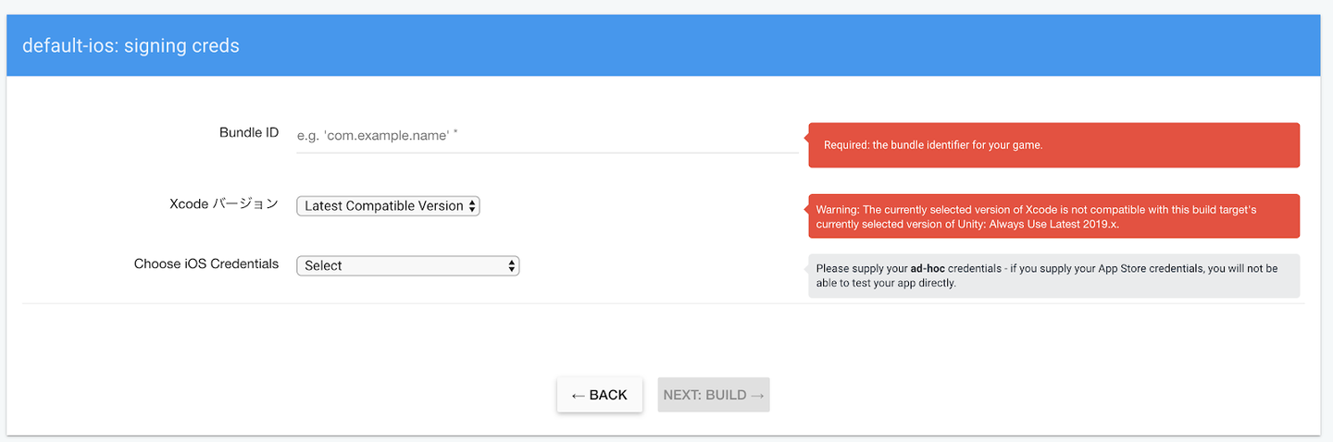The width and height of the screenshot is (1333, 442).
Task: Expand the Choose iOS Credentials Select dropdown
Action: click(x=407, y=265)
